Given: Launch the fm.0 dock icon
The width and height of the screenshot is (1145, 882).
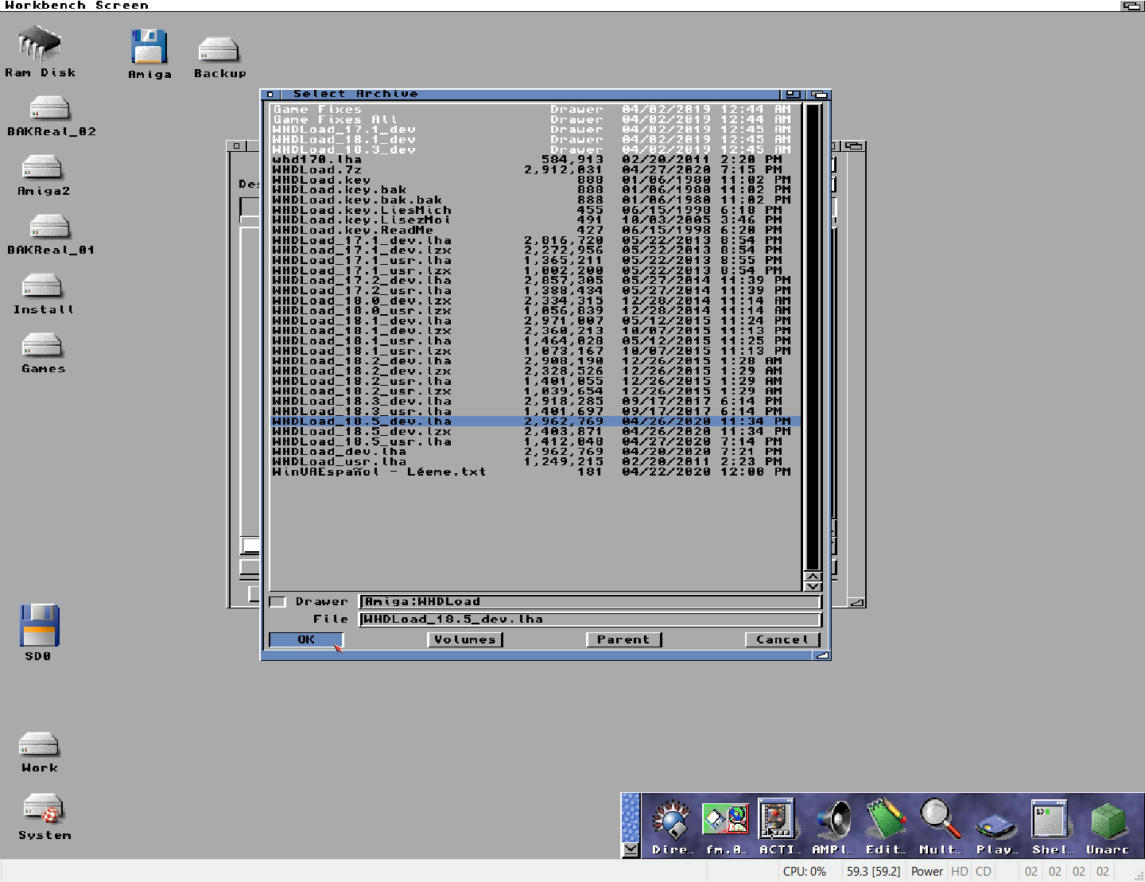Looking at the screenshot, I should (x=726, y=827).
